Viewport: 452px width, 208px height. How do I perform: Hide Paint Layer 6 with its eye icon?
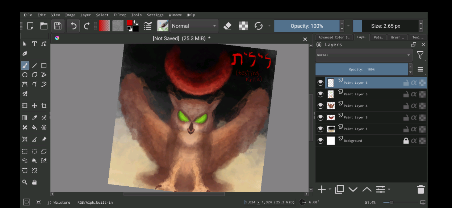click(x=320, y=83)
